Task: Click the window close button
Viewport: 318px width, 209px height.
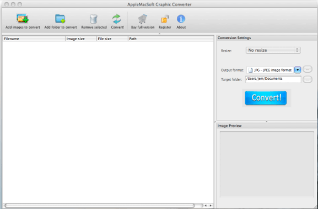Action: (x=7, y=4)
